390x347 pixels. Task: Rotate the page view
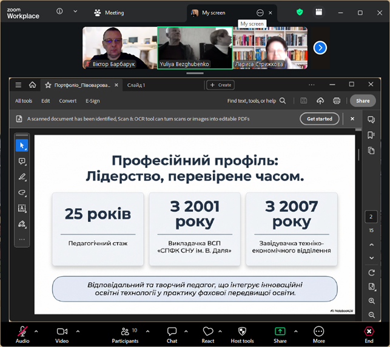371,272
